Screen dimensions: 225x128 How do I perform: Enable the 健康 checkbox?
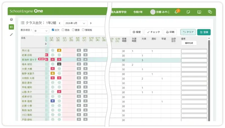[73, 30]
